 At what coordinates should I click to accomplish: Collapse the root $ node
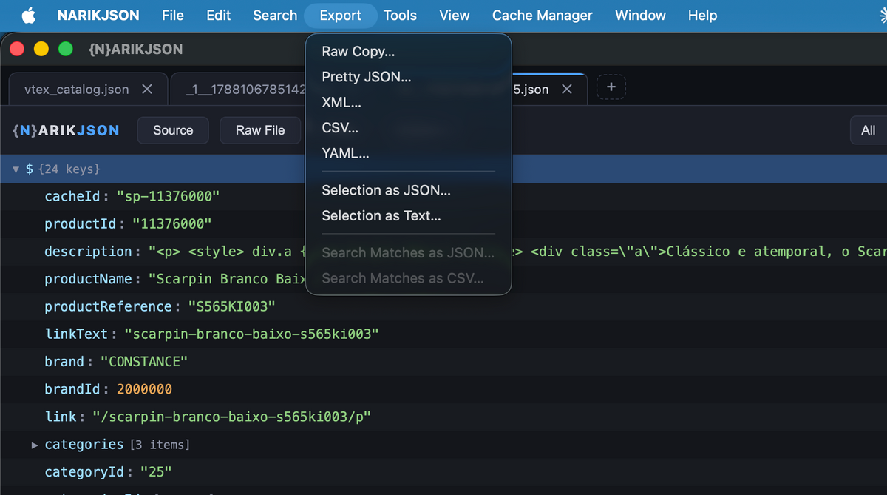[x=16, y=169]
